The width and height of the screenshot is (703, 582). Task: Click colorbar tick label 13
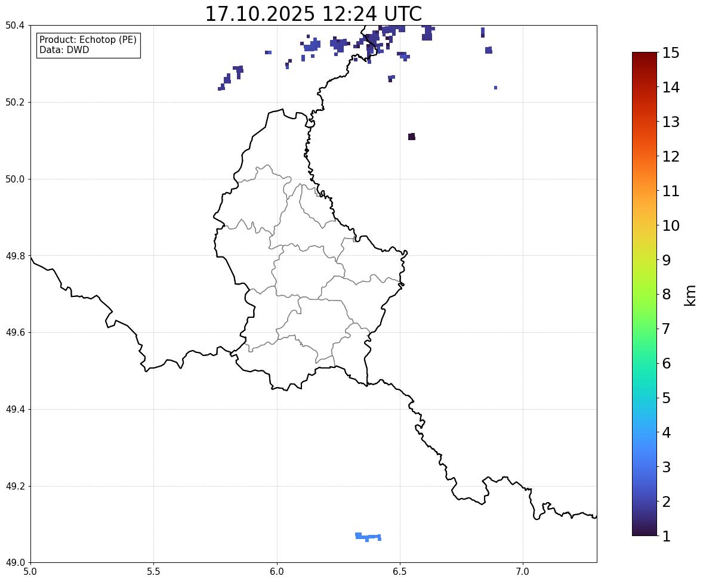(671, 122)
